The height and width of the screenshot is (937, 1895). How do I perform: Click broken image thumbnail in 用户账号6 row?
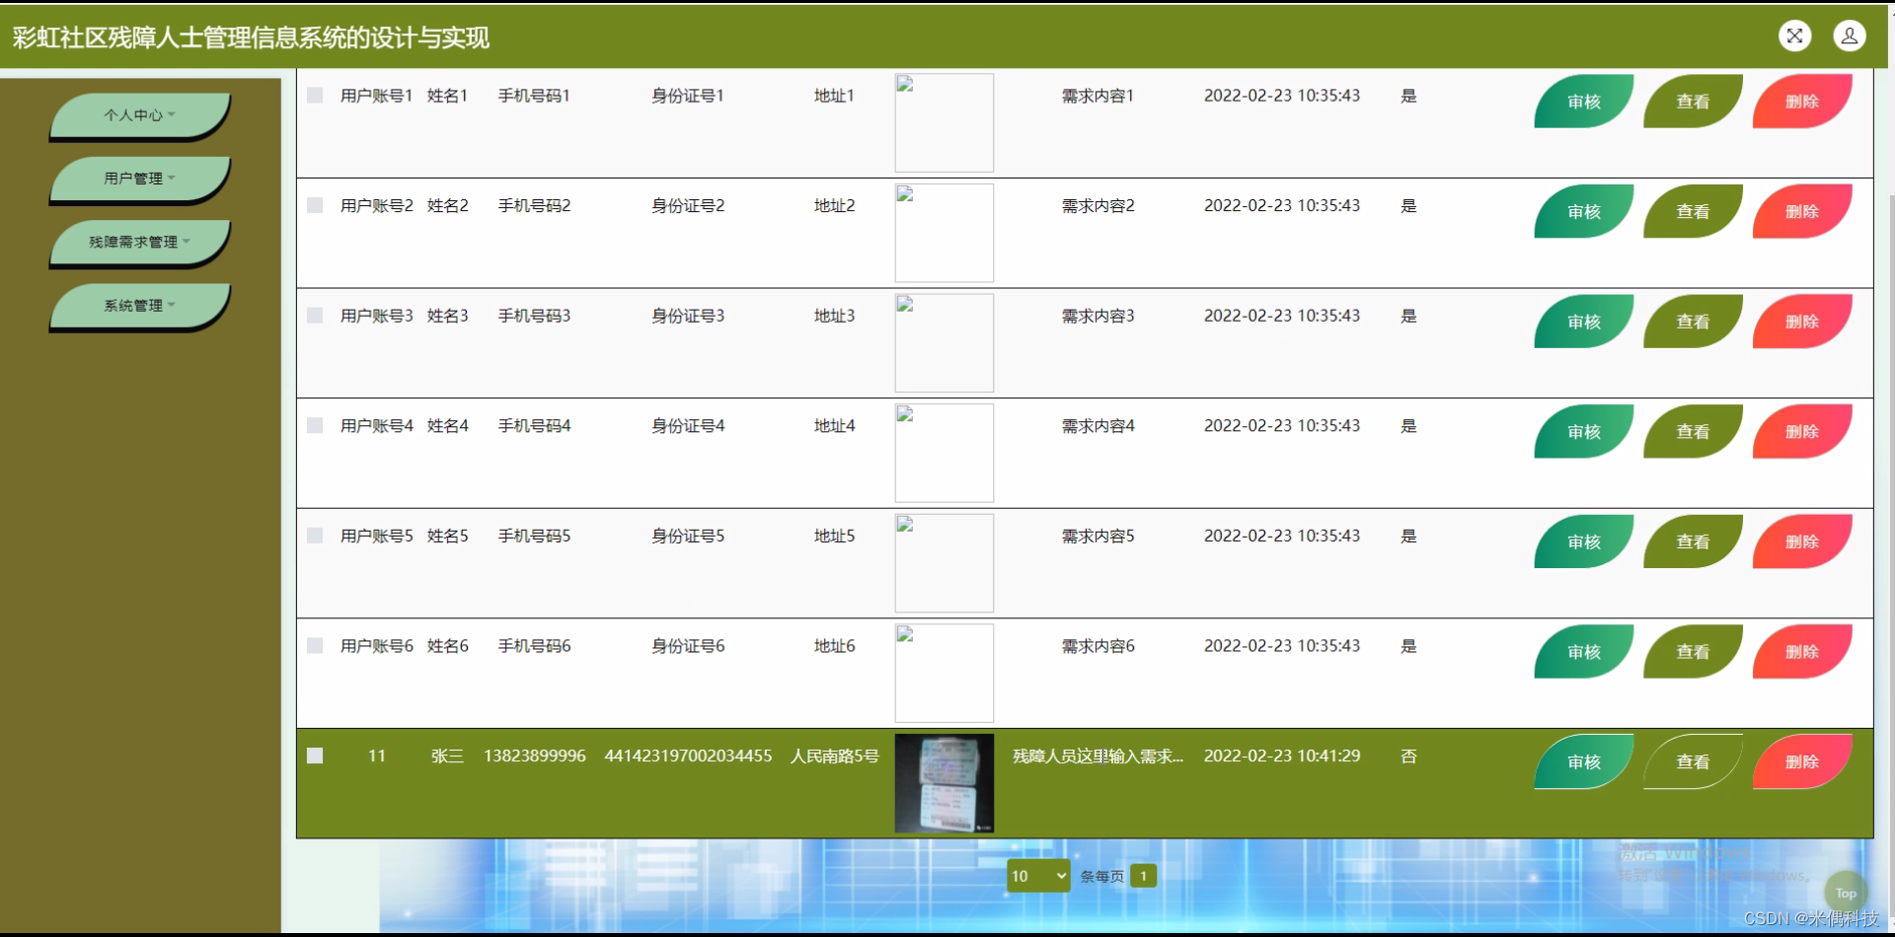[945, 673]
